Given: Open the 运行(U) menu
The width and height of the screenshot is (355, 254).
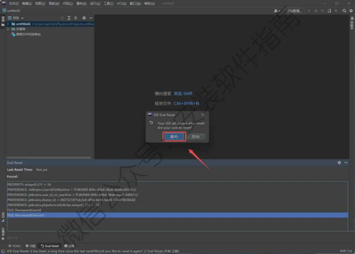Looking at the screenshot, I should tap(95, 3).
